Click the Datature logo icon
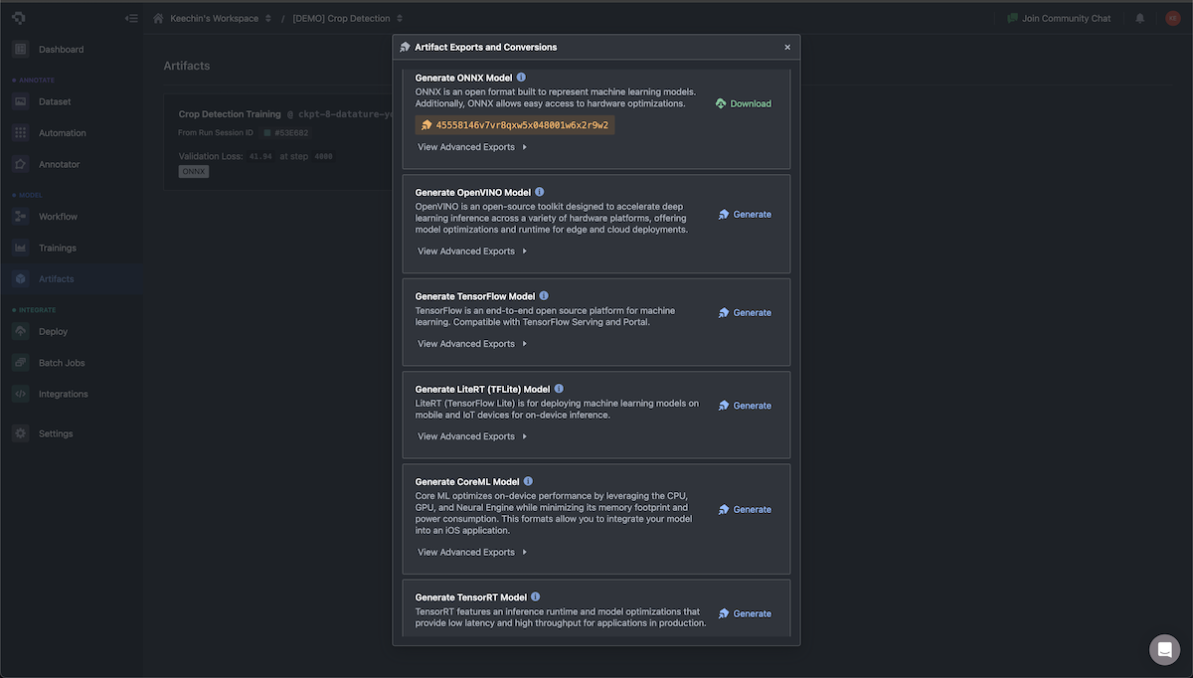Viewport: 1193px width, 678px height. 20,18
